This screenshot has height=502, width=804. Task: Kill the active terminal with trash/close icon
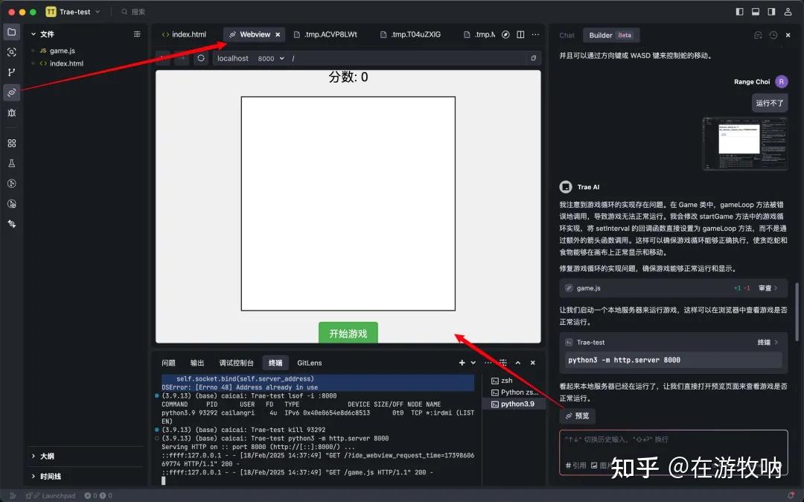[x=532, y=363]
